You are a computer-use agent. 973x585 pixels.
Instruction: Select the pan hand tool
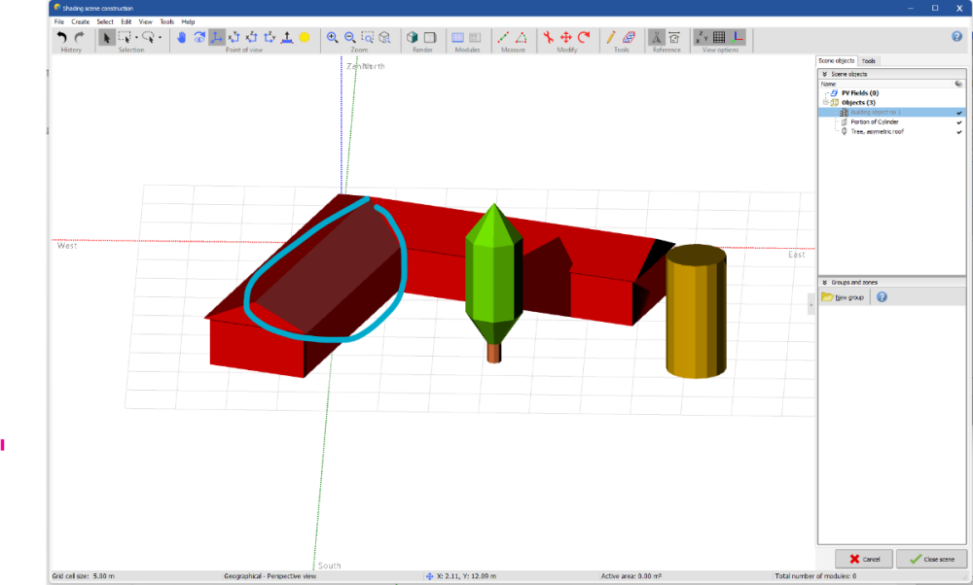pos(181,37)
